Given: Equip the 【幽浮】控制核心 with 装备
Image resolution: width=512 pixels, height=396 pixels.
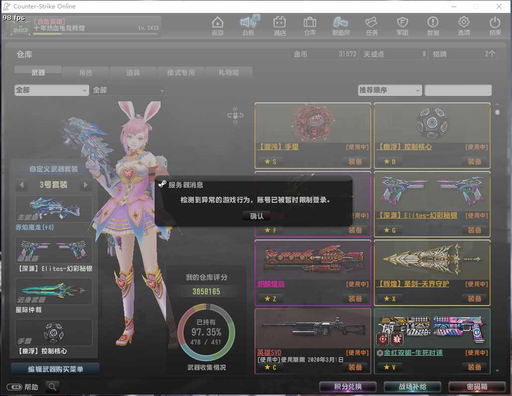Looking at the screenshot, I should point(474,161).
